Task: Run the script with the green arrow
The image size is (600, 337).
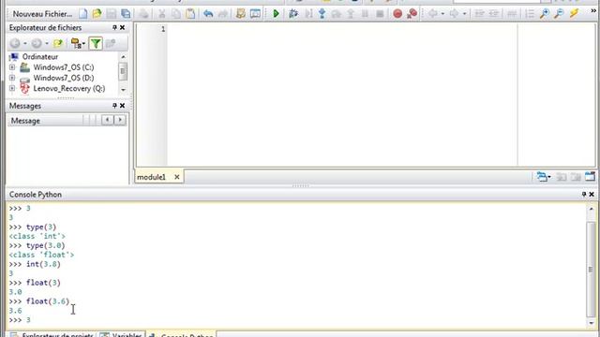Action: 276,14
